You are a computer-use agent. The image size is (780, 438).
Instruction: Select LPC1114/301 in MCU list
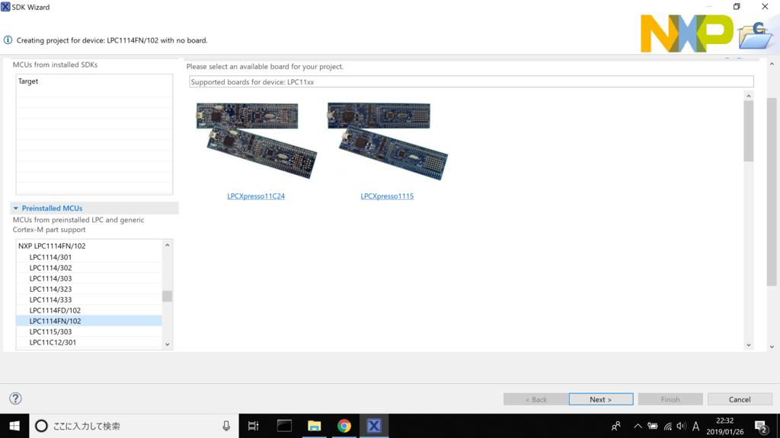pos(50,257)
